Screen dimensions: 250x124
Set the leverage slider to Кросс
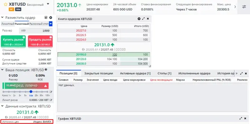(3, 92)
